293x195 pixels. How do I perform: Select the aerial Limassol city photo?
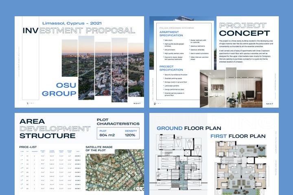click(x=103, y=69)
